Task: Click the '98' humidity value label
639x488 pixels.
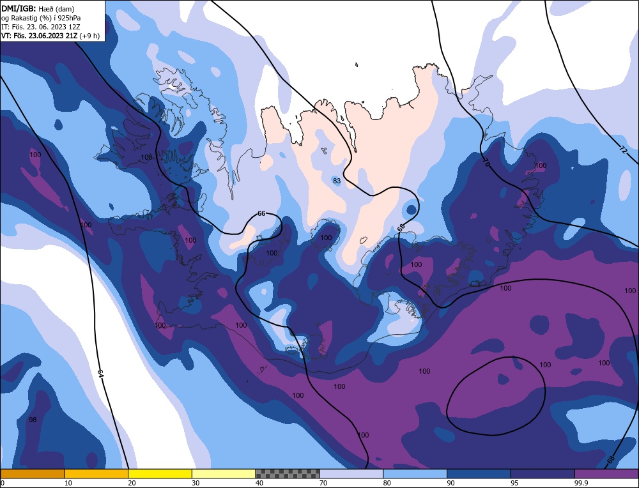Action: coord(33,420)
